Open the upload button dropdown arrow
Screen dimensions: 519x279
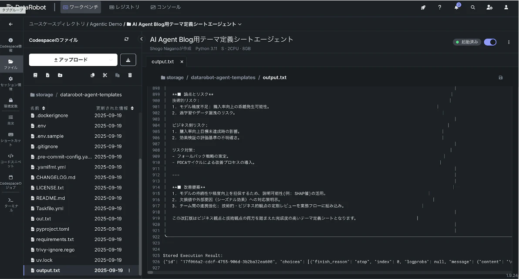click(110, 60)
